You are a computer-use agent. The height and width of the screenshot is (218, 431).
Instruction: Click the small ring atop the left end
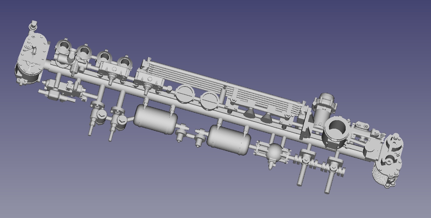click(33, 27)
